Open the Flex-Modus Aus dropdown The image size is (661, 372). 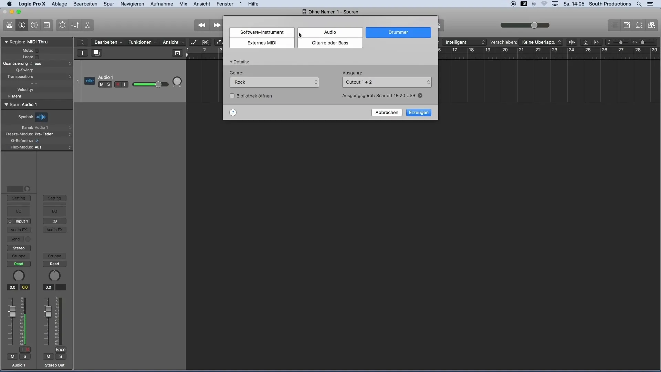click(x=53, y=147)
